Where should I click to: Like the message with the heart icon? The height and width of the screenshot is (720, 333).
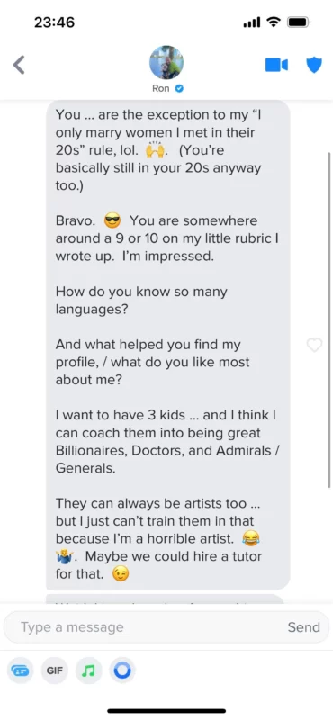point(314,345)
